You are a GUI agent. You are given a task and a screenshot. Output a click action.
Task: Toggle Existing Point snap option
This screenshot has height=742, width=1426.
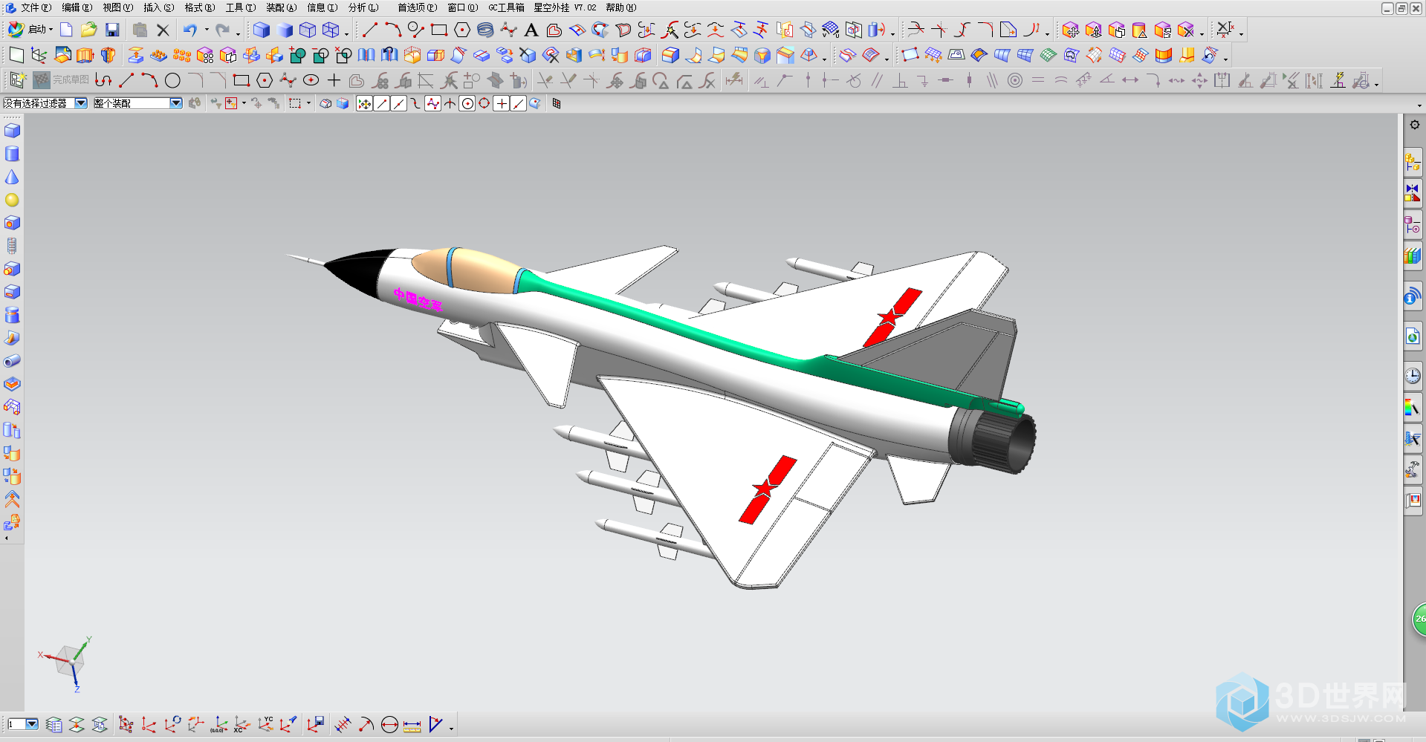pos(502,104)
